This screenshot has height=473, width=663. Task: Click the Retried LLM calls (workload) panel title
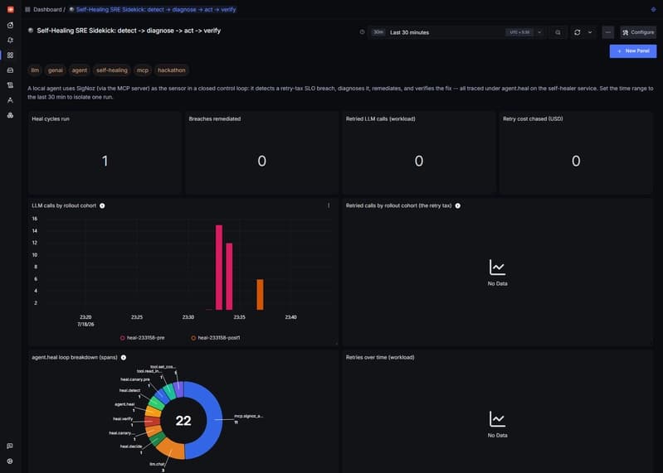[381, 119]
